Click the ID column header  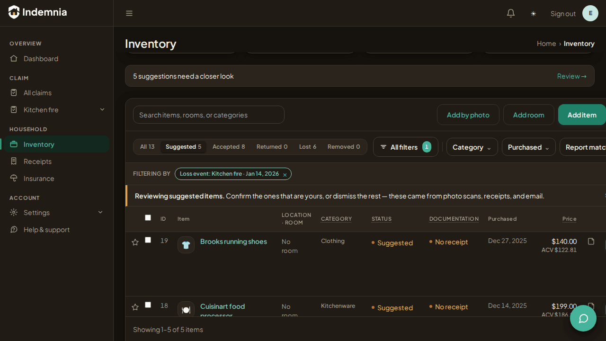pos(163,219)
